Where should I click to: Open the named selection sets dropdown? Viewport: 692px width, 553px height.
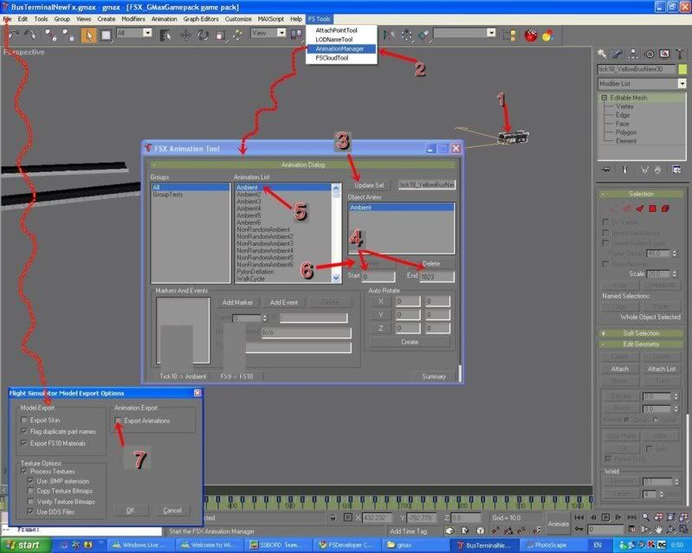(x=491, y=33)
